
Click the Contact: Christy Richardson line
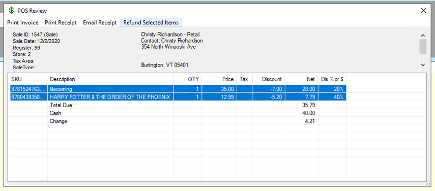pos(172,41)
